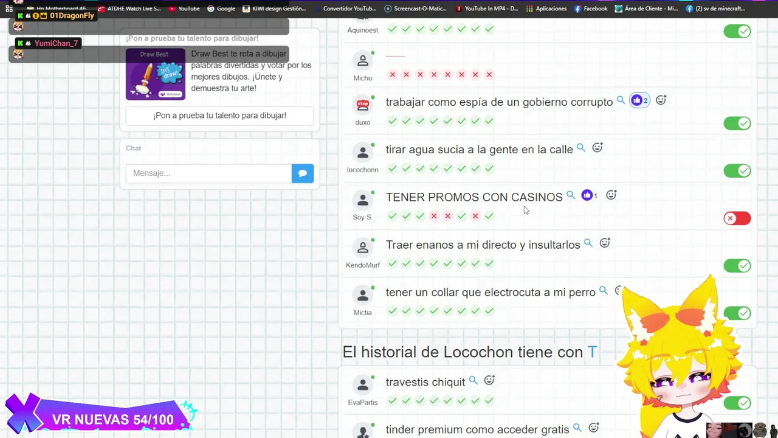
Task: Click 'tinder premium como acceder gratis' text
Action: click(478, 429)
